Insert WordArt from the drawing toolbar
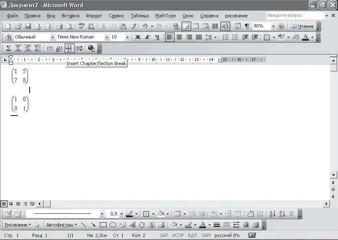Screen dimensions: 338x240 pos(132,225)
